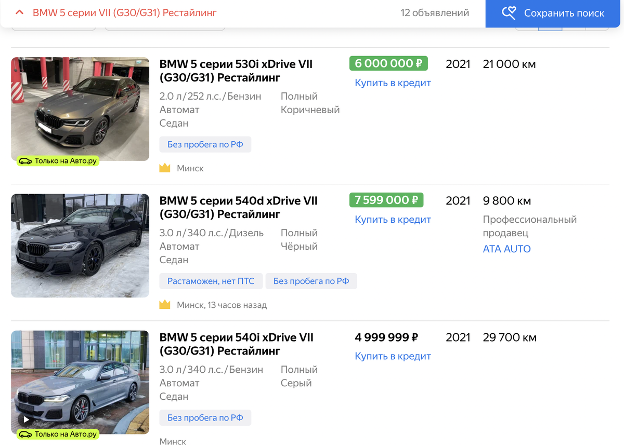This screenshot has width=624, height=447.
Task: Click the crown icon beside Минск, 13 часов назад
Action: point(165,305)
